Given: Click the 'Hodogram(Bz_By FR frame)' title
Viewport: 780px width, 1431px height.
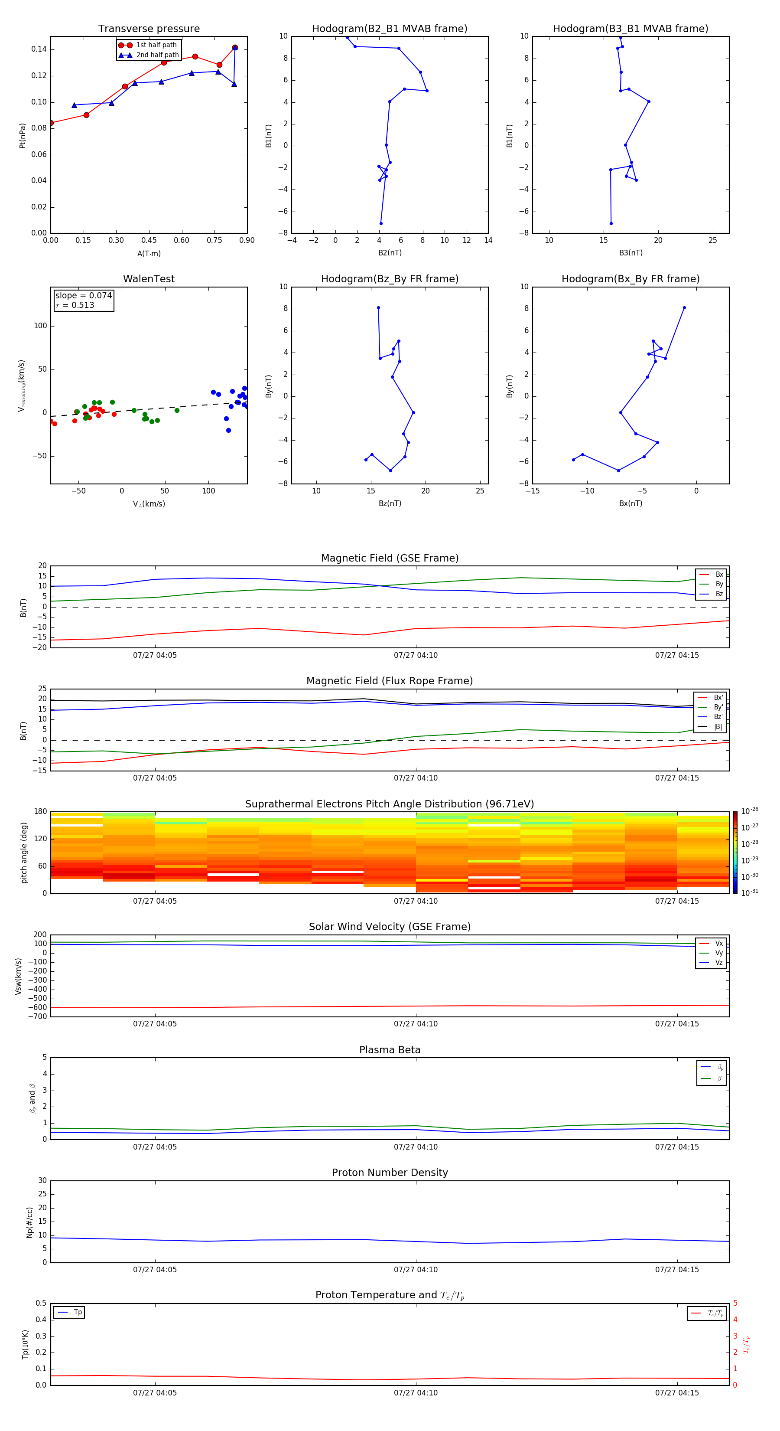Looking at the screenshot, I should point(390,279).
